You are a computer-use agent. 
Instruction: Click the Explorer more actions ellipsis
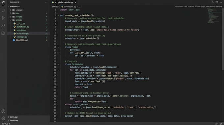click(46, 2)
